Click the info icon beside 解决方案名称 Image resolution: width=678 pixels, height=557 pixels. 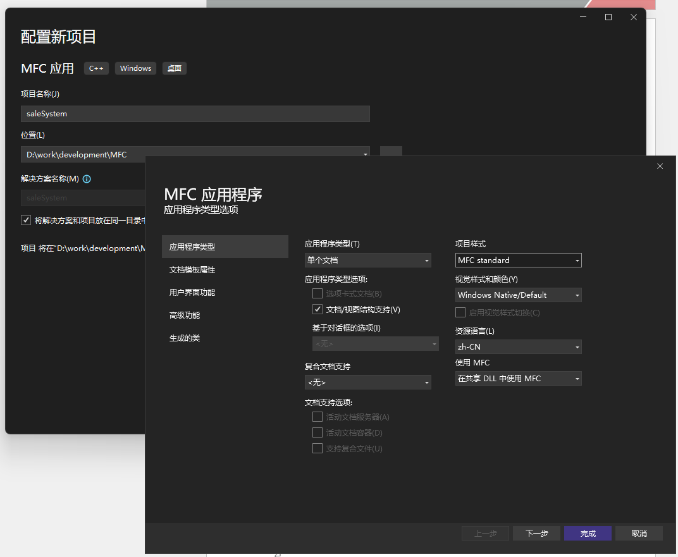pyautogui.click(x=87, y=179)
